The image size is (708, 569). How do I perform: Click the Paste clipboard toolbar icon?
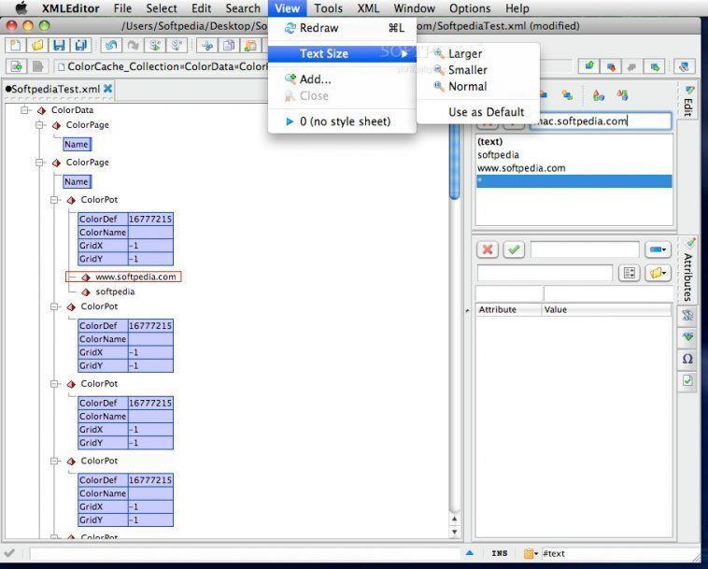point(250,45)
